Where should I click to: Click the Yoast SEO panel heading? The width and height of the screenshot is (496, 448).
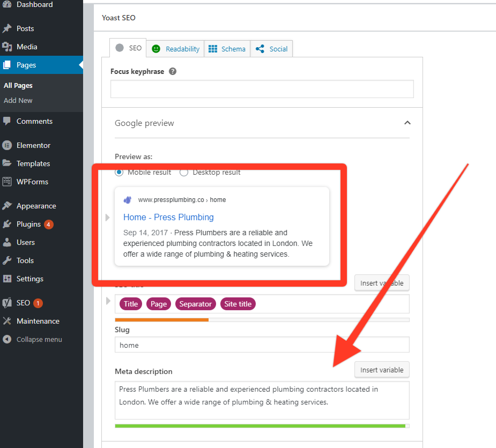[x=119, y=18]
